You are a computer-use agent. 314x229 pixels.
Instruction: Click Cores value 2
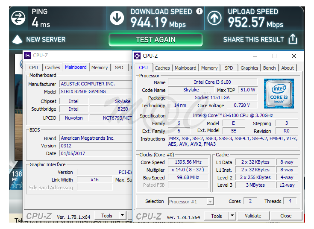click(250, 201)
